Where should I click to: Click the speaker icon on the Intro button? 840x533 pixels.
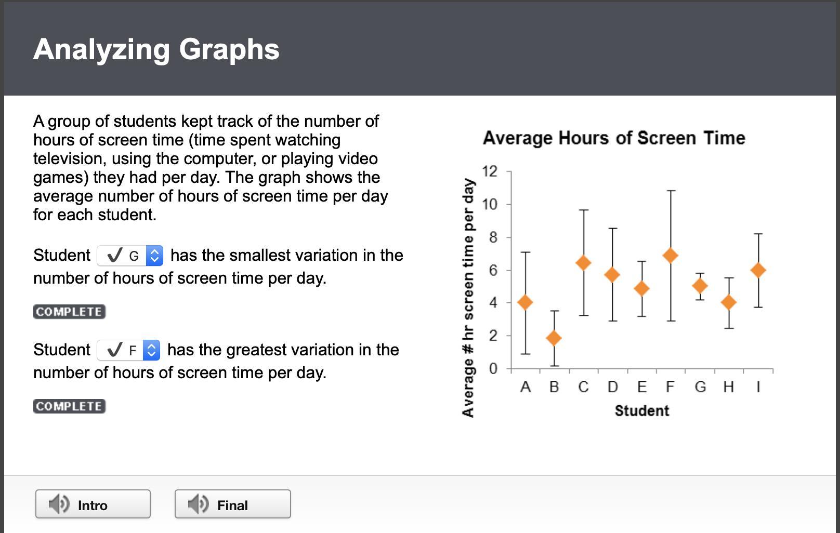tap(58, 504)
